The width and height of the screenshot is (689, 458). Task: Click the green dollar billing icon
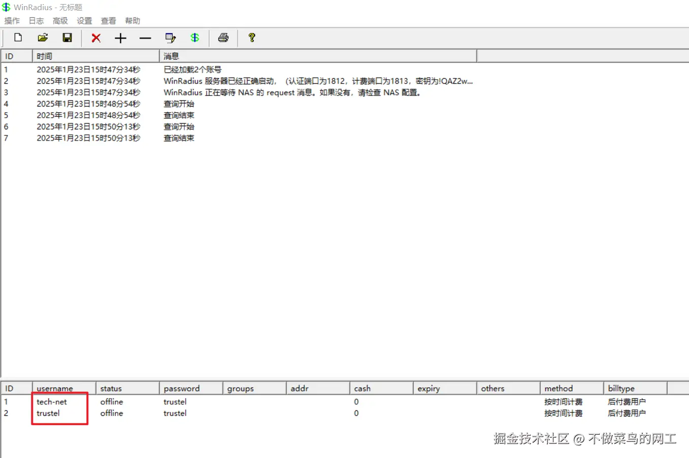coord(195,38)
